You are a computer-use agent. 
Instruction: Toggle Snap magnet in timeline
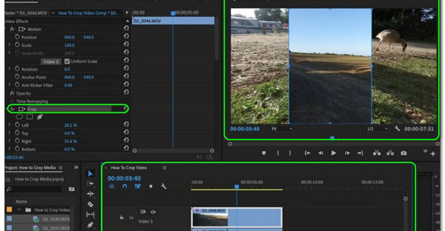click(124, 186)
